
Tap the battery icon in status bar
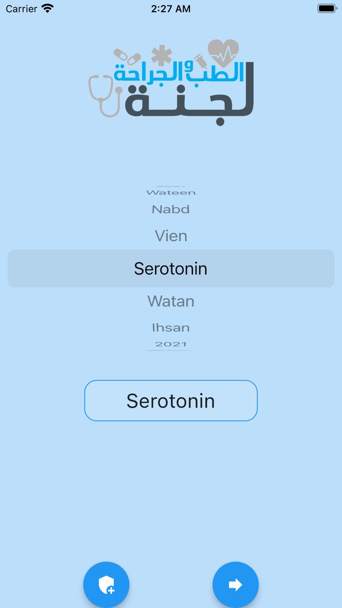(327, 9)
